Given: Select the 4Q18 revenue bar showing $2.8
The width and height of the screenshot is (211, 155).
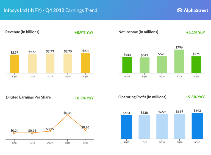Looking at the screenshot, I should pos(85,63).
